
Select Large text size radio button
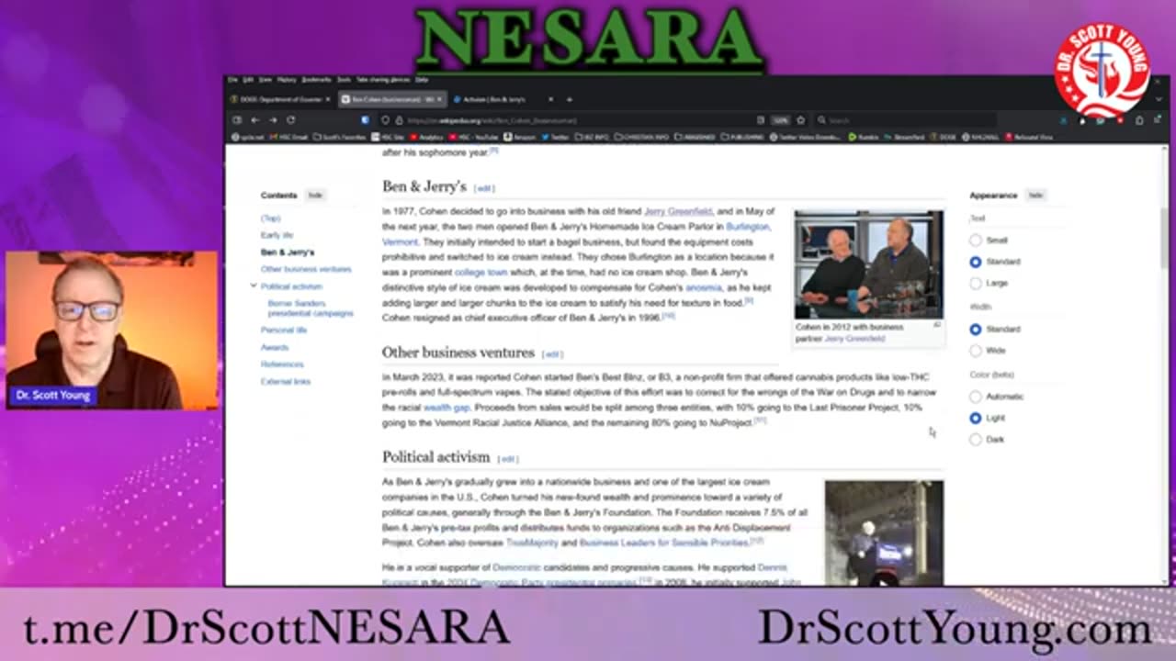point(976,284)
